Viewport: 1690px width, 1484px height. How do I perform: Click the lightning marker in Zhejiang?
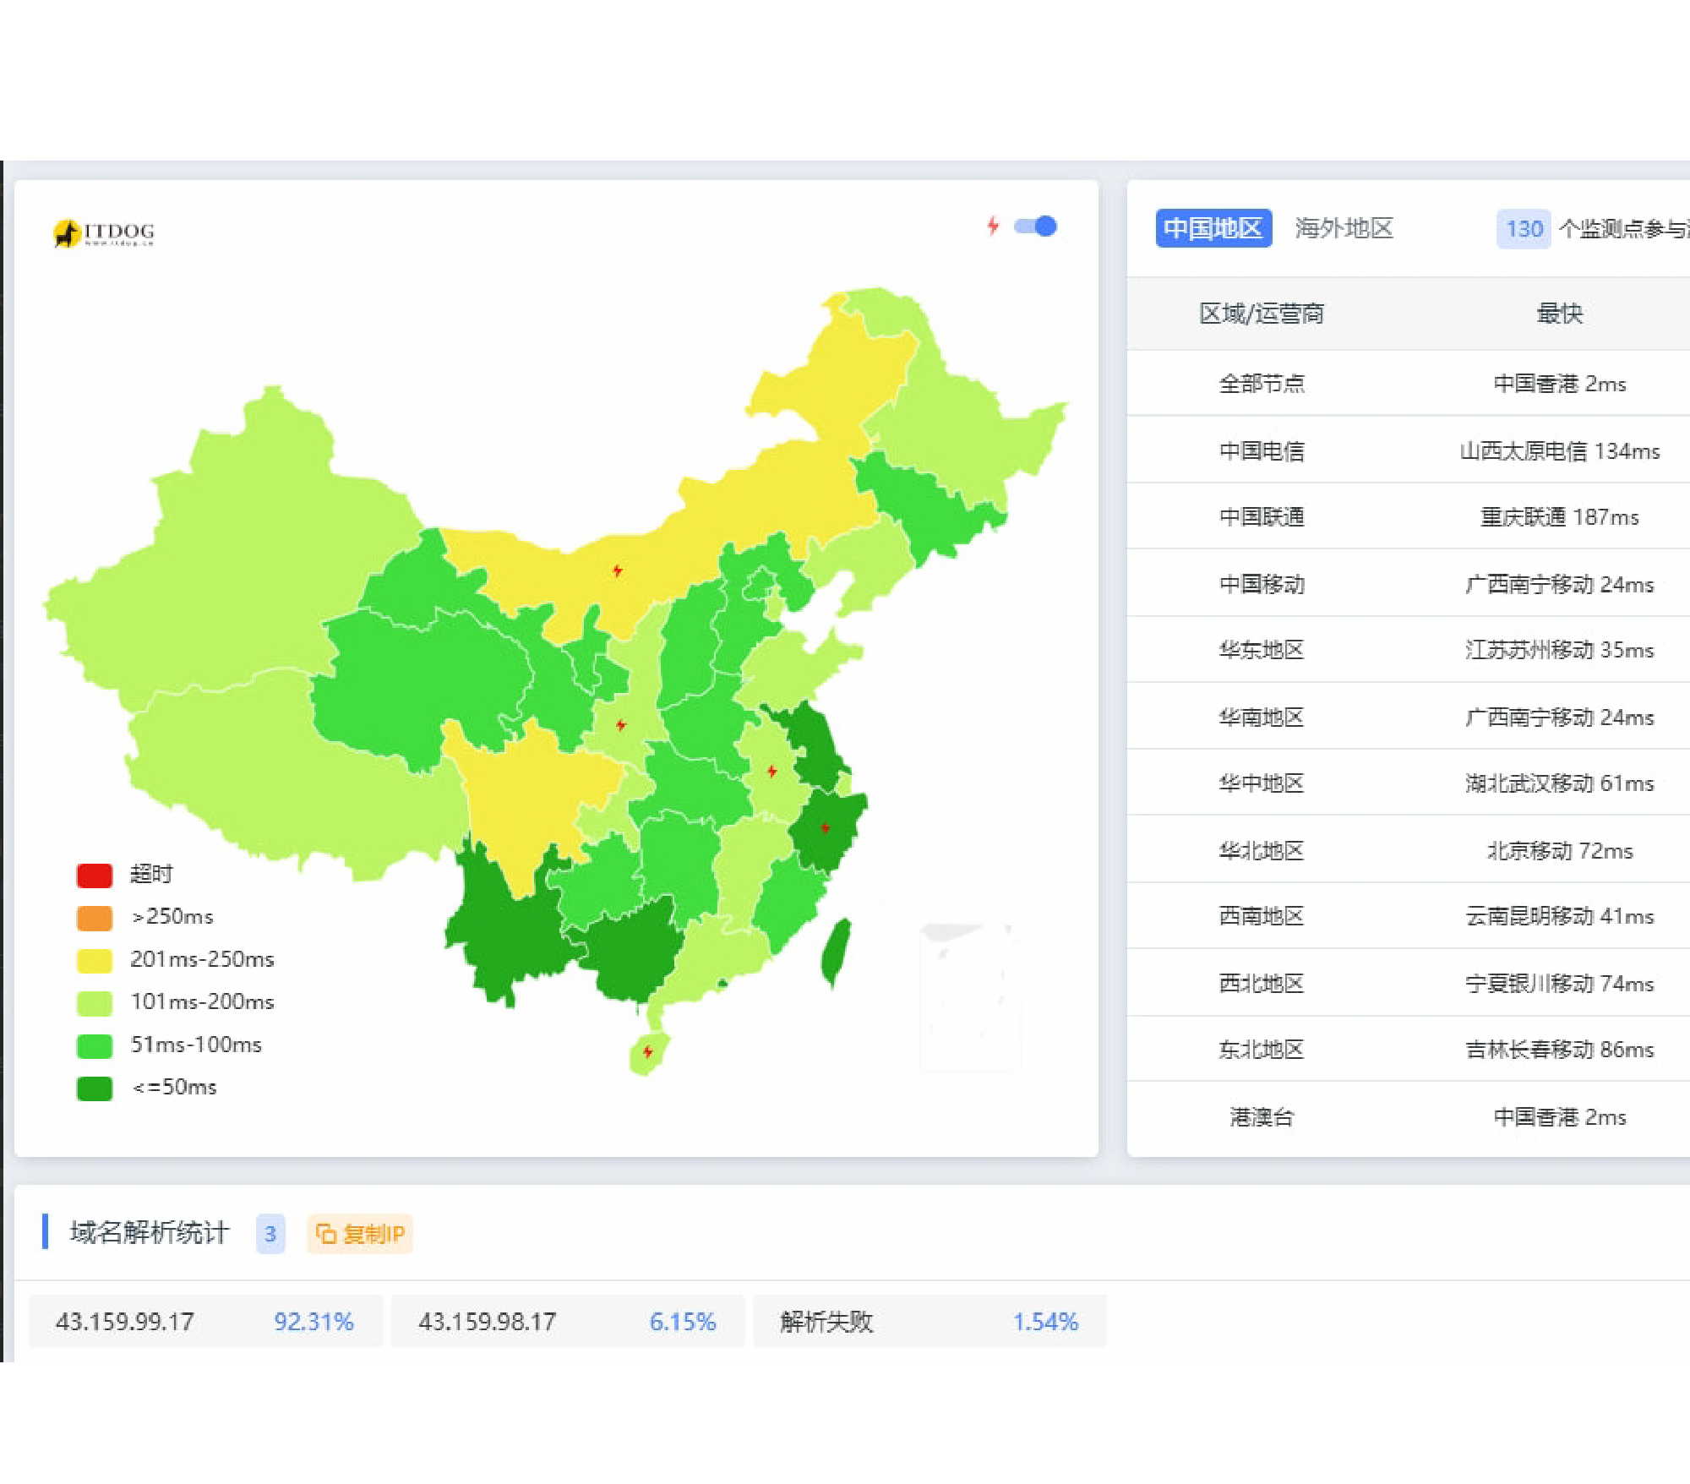826,827
